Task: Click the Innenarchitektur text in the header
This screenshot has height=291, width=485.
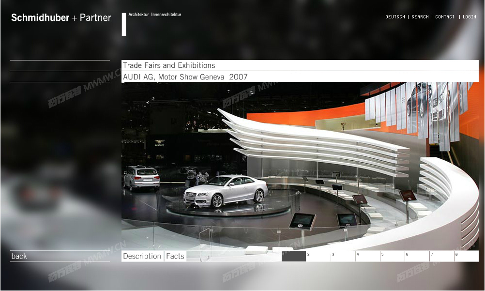Action: point(166,14)
